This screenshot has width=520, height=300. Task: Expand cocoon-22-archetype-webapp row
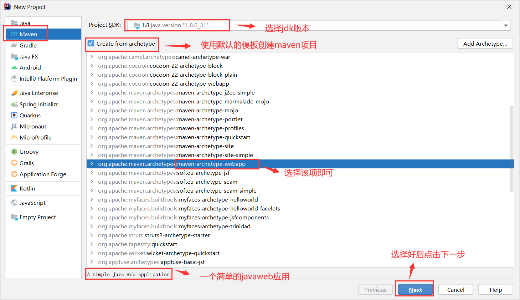(x=92, y=83)
